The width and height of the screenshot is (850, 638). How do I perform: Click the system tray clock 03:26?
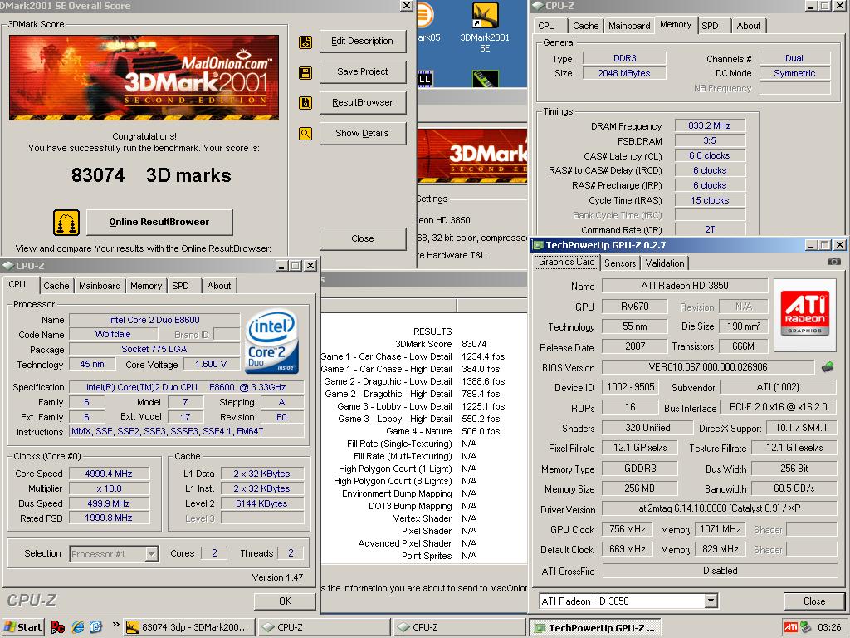coord(829,628)
